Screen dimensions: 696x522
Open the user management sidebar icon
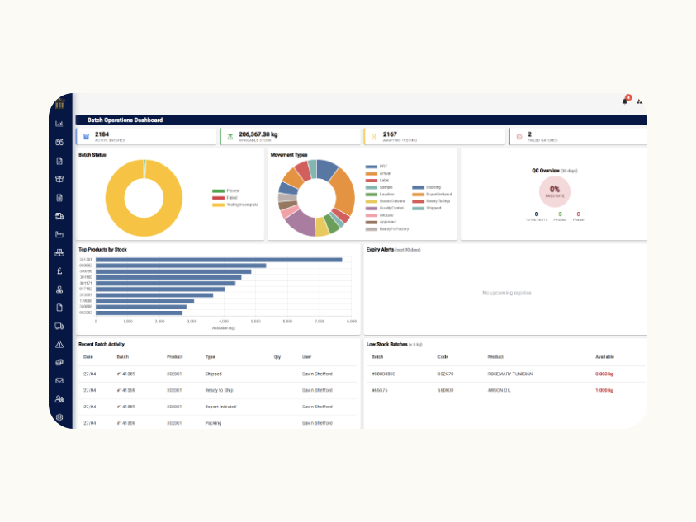coord(59,399)
